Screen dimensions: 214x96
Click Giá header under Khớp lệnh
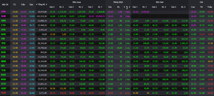pyautogui.click(x=110, y=7)
